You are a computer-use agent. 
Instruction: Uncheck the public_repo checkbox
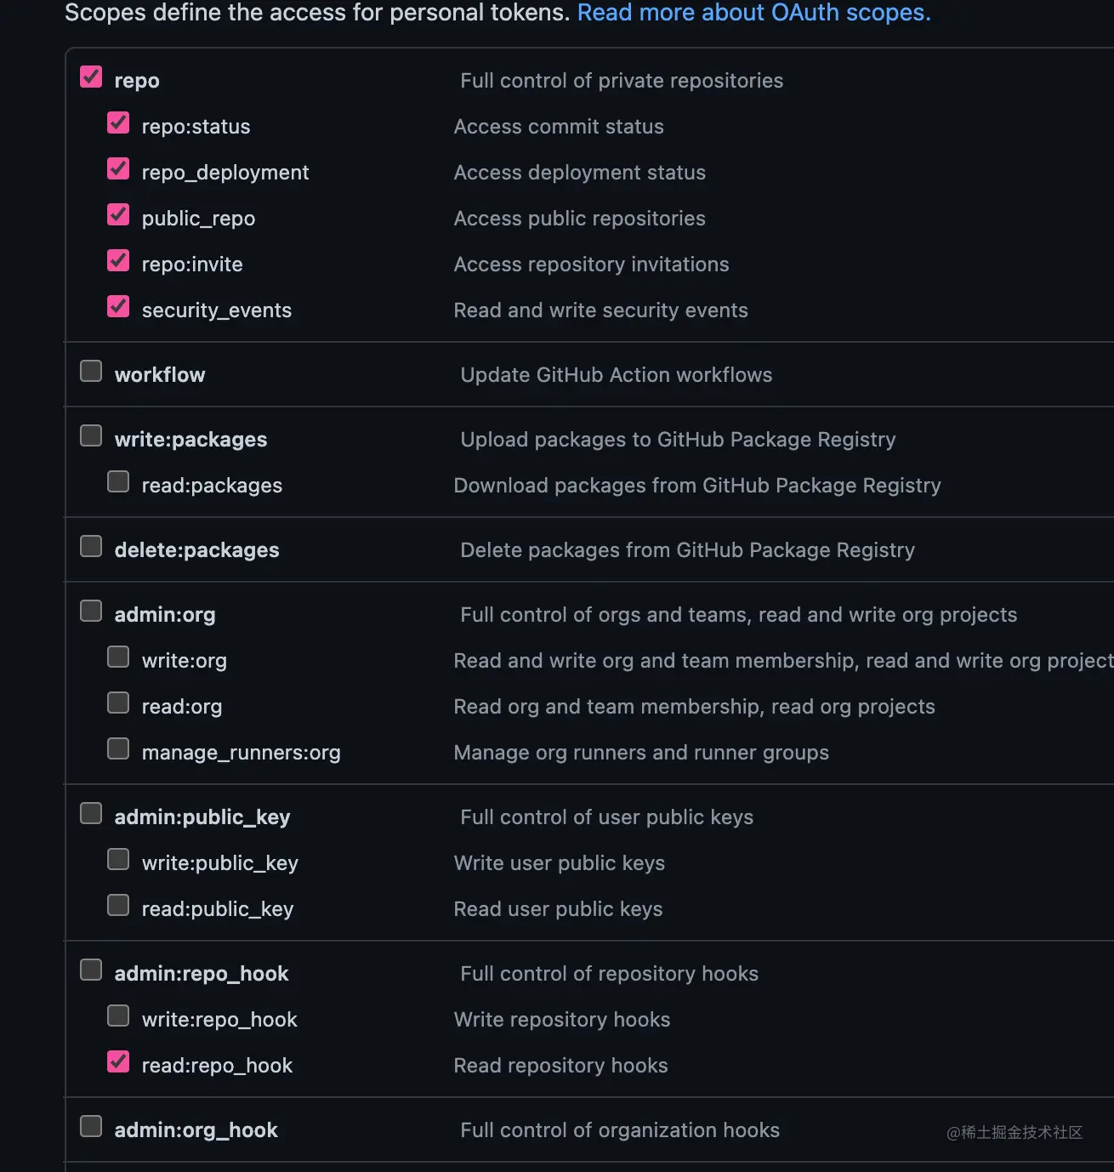(x=118, y=215)
